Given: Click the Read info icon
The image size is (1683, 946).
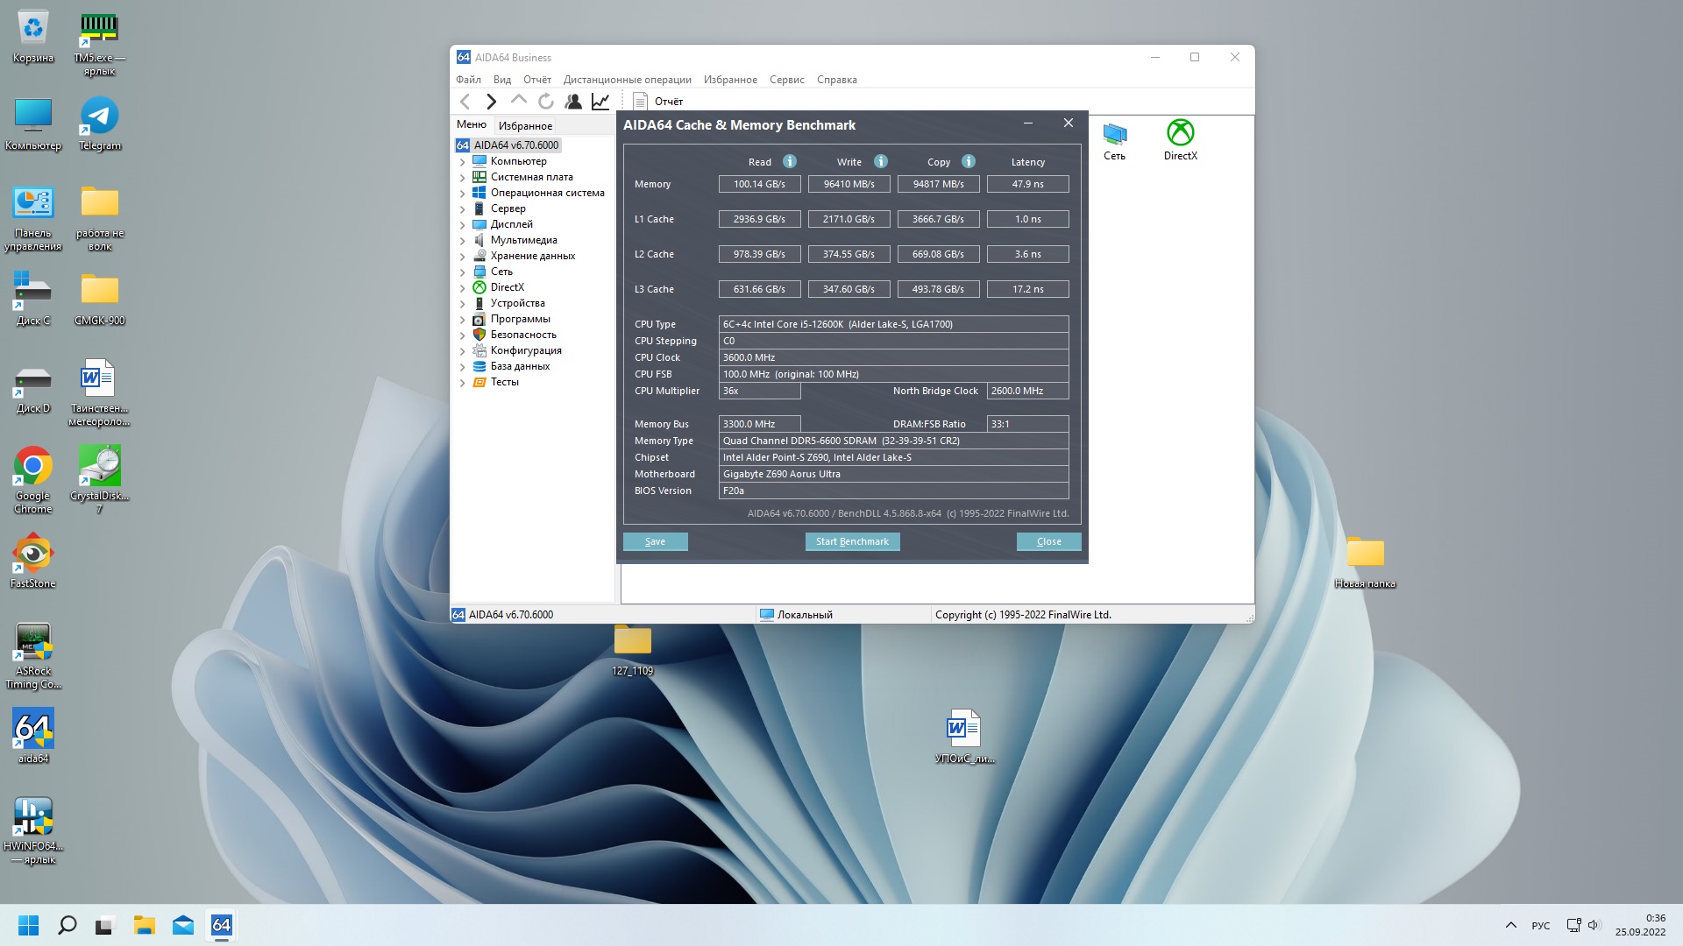Looking at the screenshot, I should pos(789,161).
